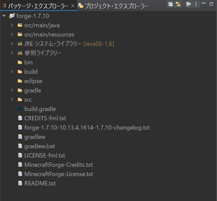Click the filter/focus toolbar icon

tap(188, 4)
